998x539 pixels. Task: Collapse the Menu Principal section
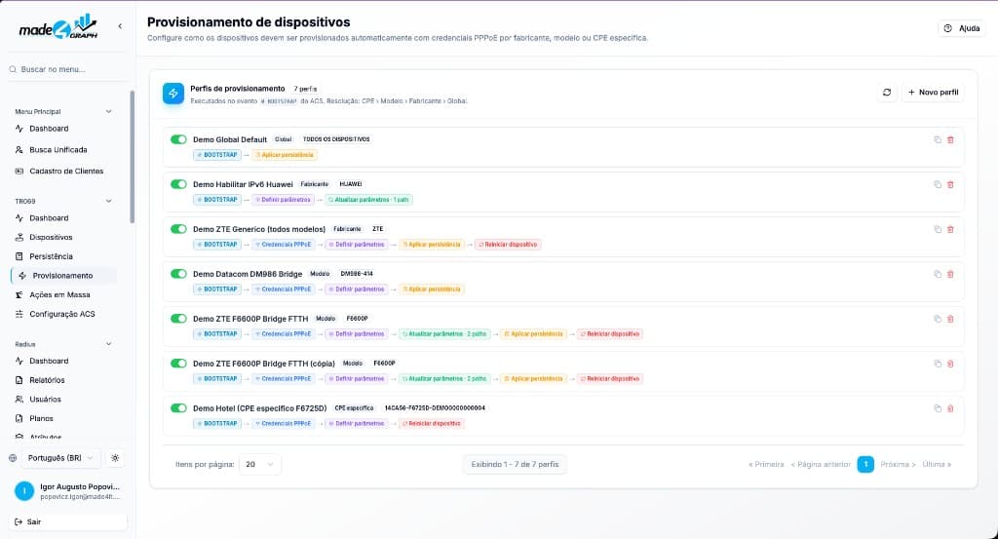[108, 111]
